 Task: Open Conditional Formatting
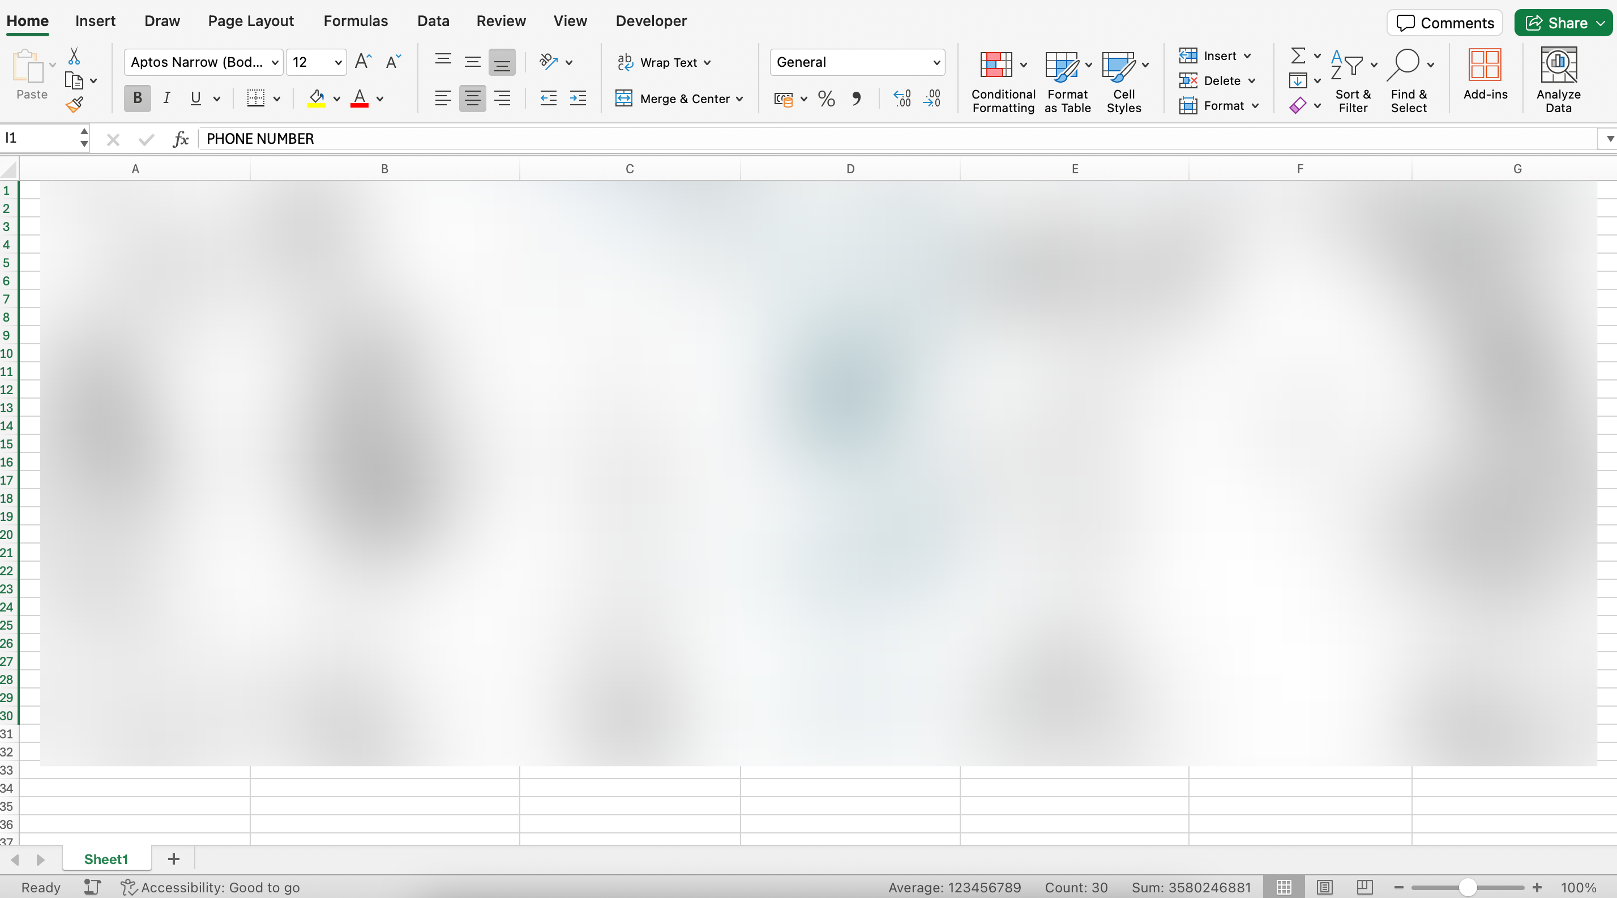1003,82
